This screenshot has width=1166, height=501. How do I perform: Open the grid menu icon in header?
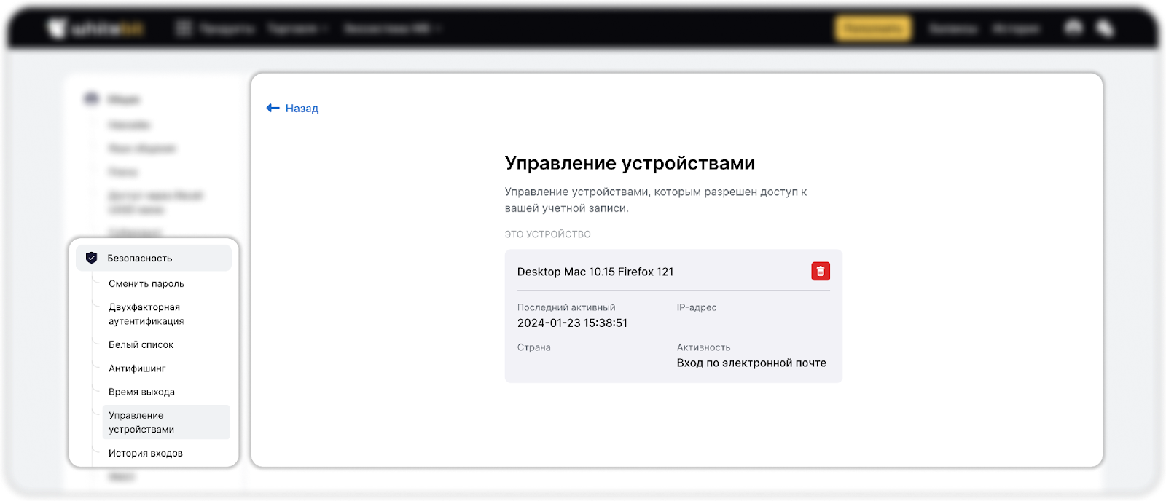(x=184, y=29)
